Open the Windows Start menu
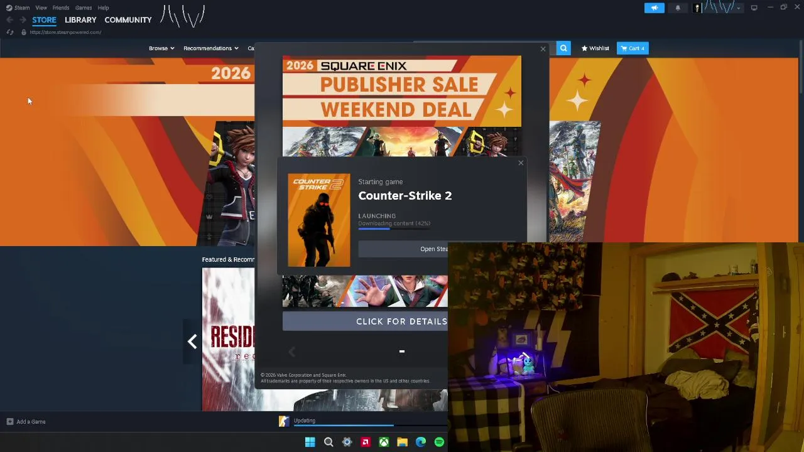The height and width of the screenshot is (452, 804). click(x=310, y=443)
